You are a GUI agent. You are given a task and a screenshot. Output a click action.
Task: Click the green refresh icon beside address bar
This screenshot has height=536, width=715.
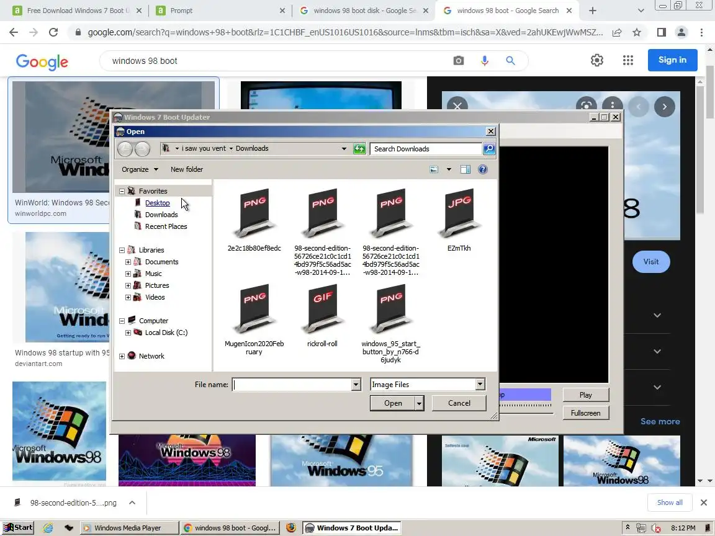pos(359,149)
